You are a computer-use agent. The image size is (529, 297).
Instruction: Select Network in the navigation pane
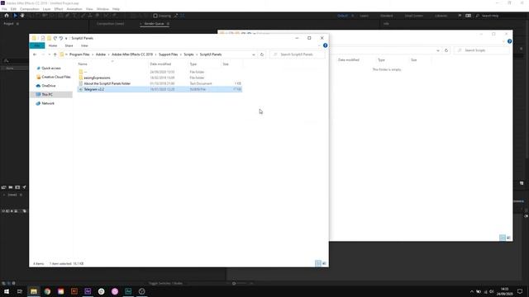click(45, 103)
